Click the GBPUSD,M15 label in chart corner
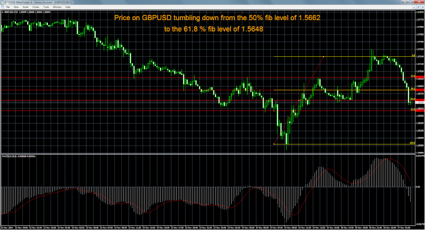 pos(7,12)
